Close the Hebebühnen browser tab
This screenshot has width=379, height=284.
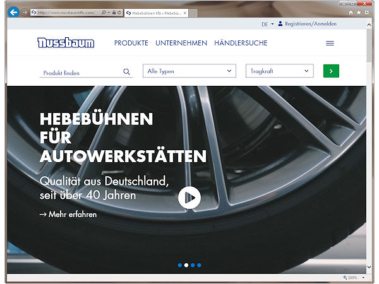pos(185,13)
